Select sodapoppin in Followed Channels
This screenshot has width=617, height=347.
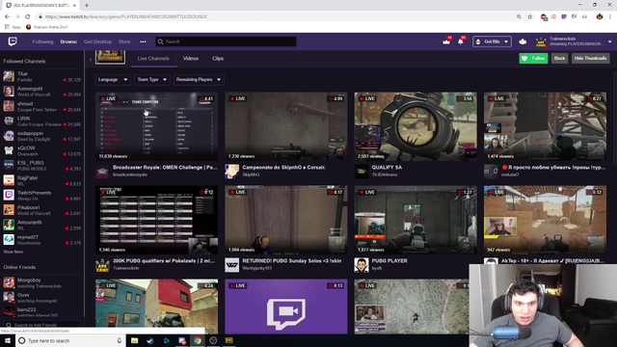[42, 136]
